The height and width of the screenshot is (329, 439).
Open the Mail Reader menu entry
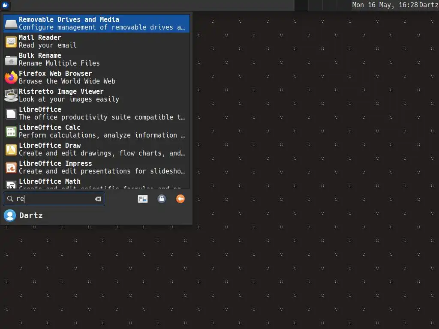(x=96, y=42)
